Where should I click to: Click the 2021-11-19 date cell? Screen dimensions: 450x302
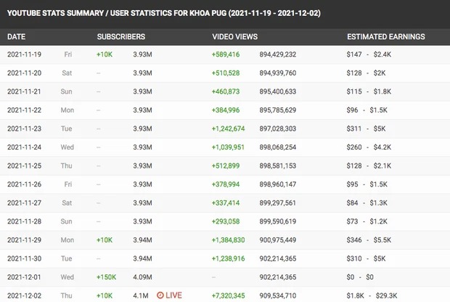(24, 54)
